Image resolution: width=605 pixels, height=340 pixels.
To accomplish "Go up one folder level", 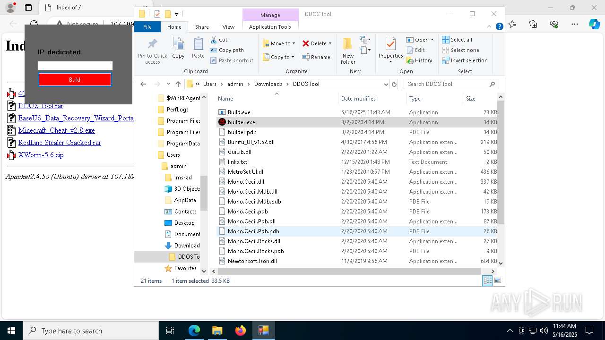I will click(x=178, y=84).
